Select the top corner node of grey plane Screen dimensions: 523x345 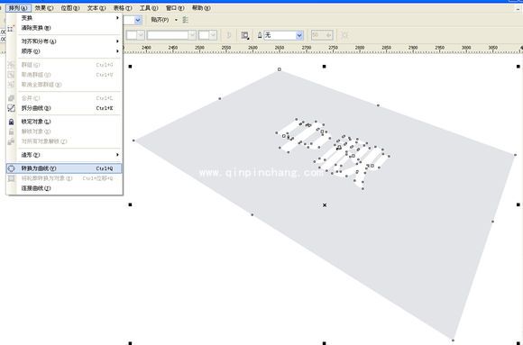click(280, 69)
